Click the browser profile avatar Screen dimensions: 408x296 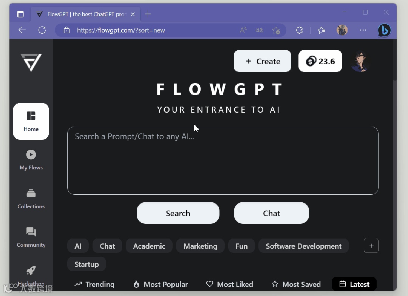pos(342,30)
